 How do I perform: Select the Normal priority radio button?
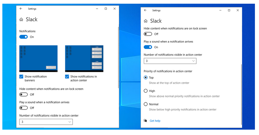point(145,104)
